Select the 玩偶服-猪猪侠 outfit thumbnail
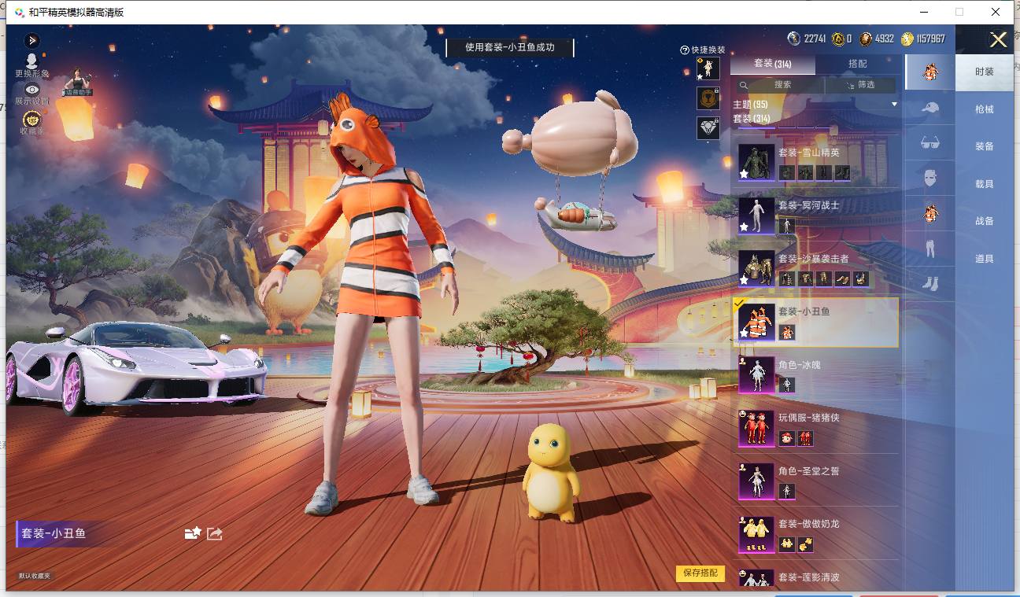Viewport: 1020px width, 597px height. click(756, 429)
